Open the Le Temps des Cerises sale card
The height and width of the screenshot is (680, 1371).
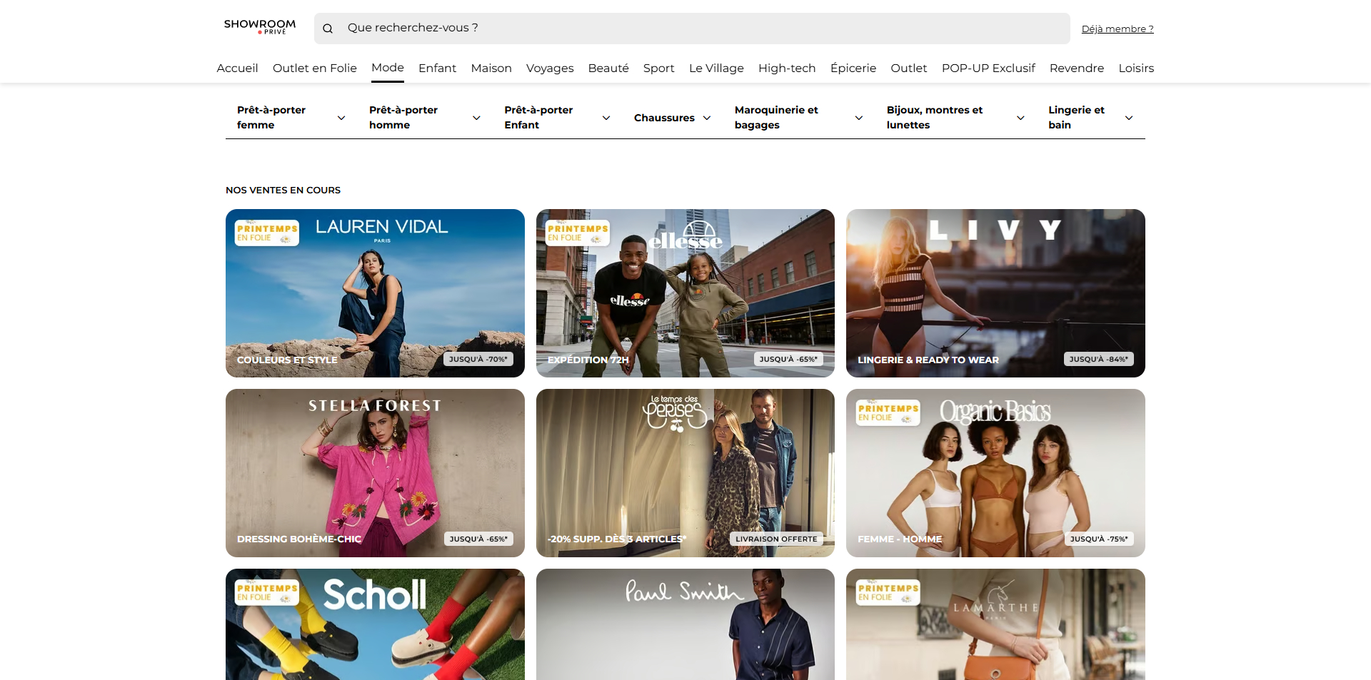tap(685, 473)
